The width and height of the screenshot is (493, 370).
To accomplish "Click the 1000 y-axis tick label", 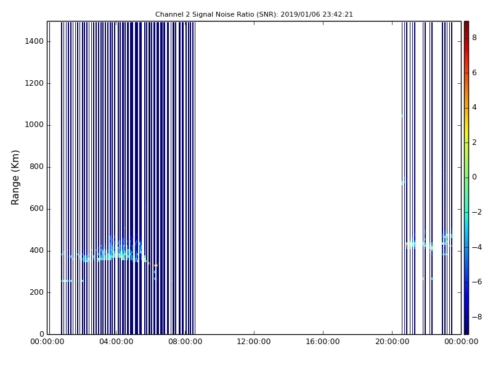I will pos(35,125).
